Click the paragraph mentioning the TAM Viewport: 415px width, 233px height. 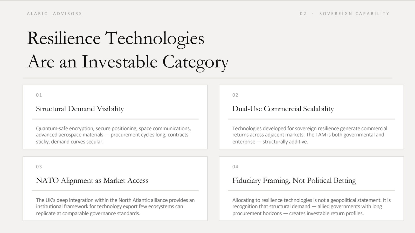(x=310, y=135)
